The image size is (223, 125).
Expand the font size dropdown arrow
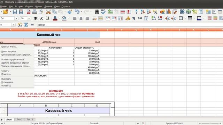click(x=29, y=18)
